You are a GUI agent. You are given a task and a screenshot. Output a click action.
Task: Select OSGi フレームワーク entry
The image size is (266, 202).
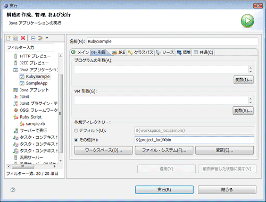click(x=39, y=110)
